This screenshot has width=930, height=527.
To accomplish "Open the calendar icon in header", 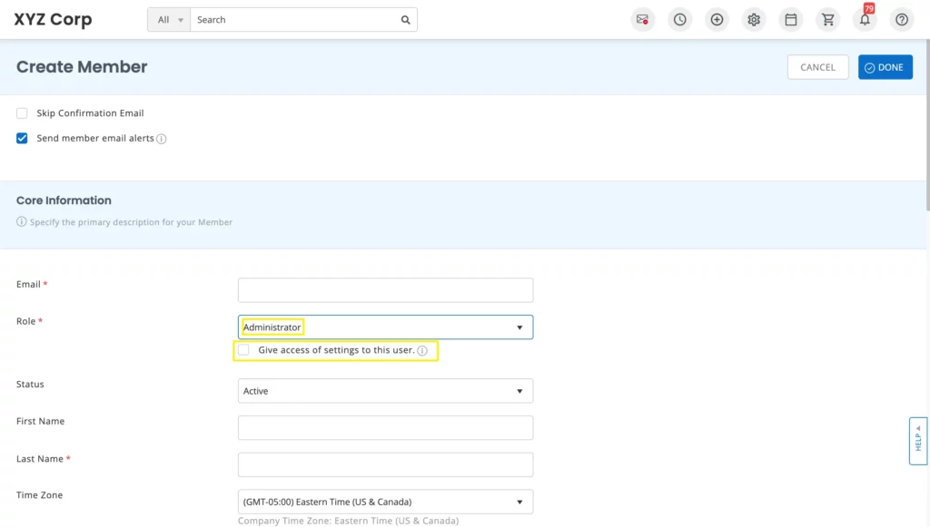I will click(791, 20).
